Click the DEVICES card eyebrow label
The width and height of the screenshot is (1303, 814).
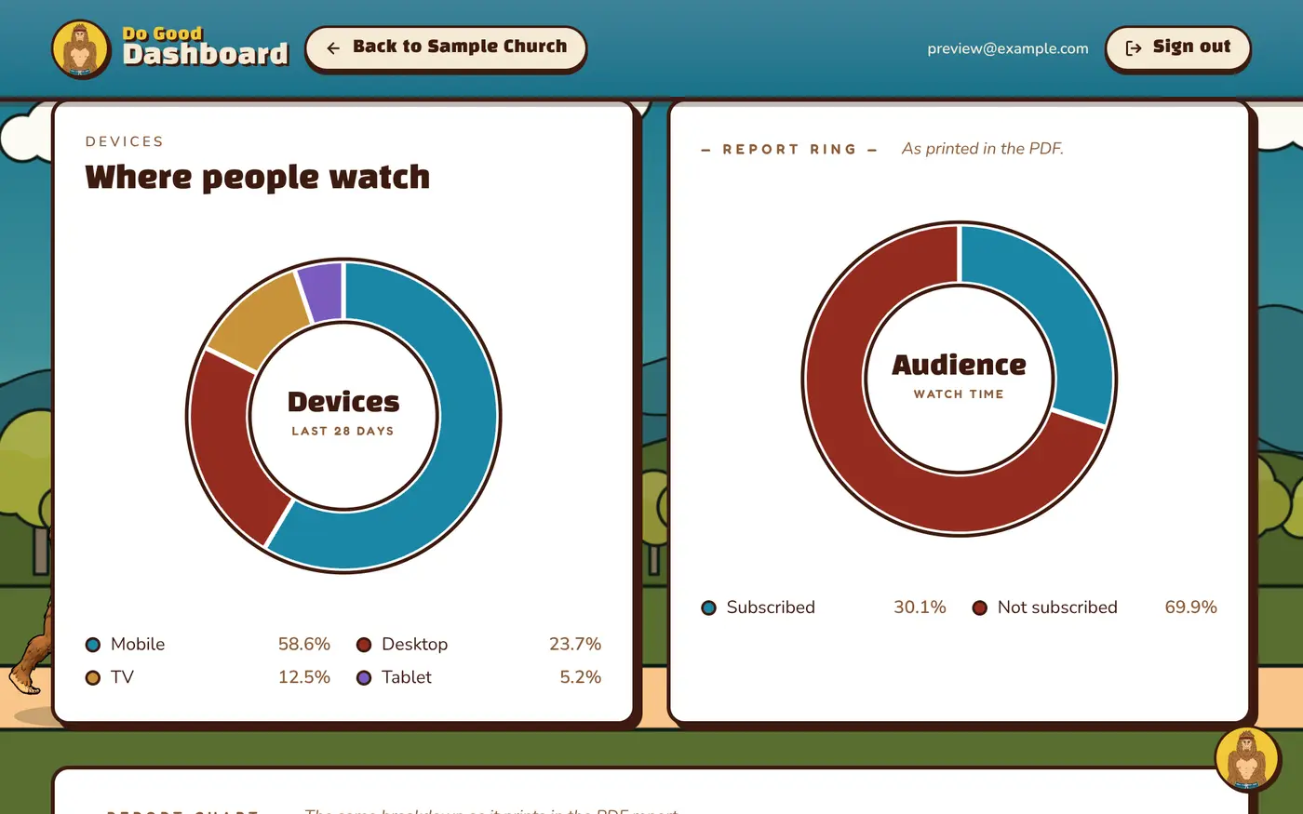125,141
